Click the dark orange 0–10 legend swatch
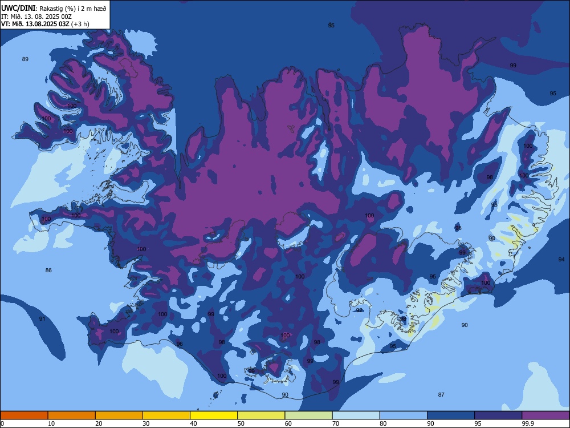The image size is (570, 428). click(x=24, y=415)
